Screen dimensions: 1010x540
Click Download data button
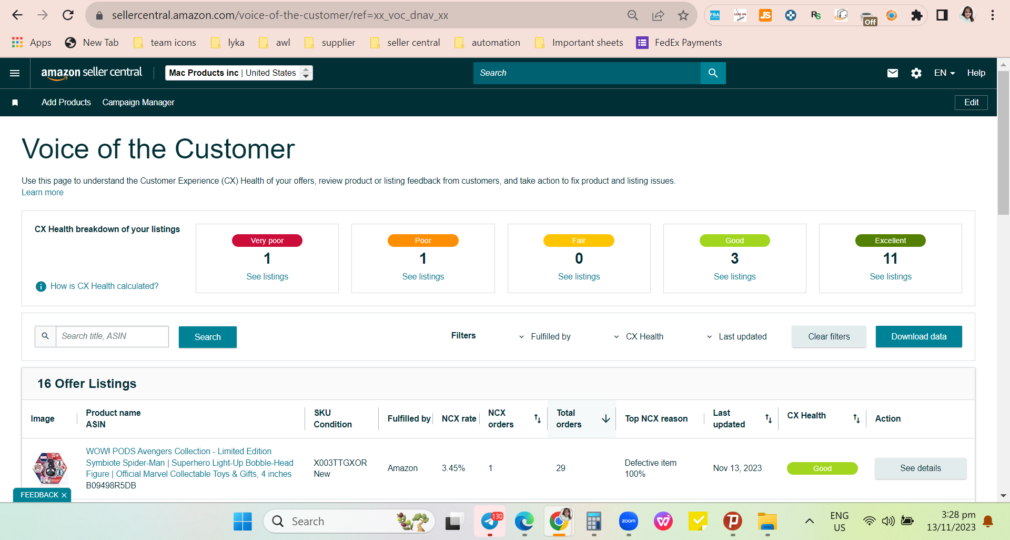click(919, 337)
